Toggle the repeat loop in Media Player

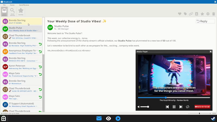coord(187,107)
